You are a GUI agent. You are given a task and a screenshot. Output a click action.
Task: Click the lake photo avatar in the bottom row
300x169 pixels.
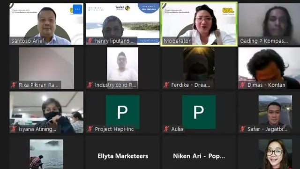46,154
